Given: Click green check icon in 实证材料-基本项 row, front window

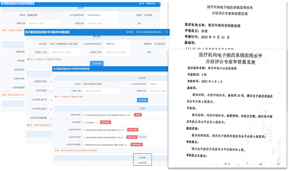Looking at the screenshot, I should 126,130.
